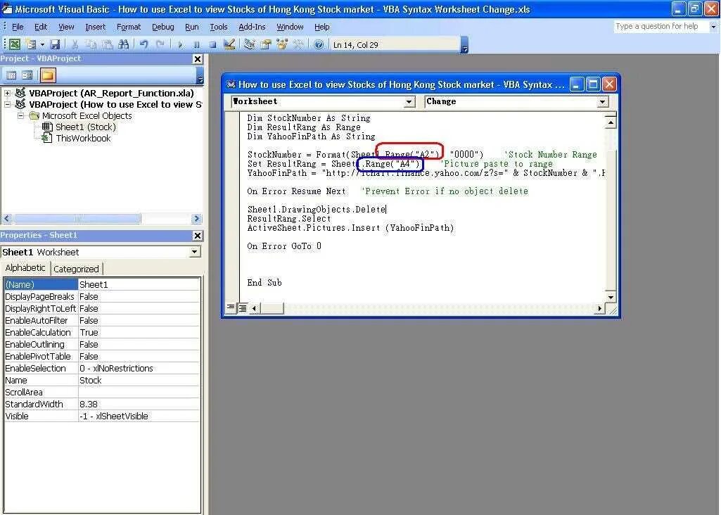The width and height of the screenshot is (721, 515).
Task: Select the StandardWidth value 8.38
Action: click(139, 404)
